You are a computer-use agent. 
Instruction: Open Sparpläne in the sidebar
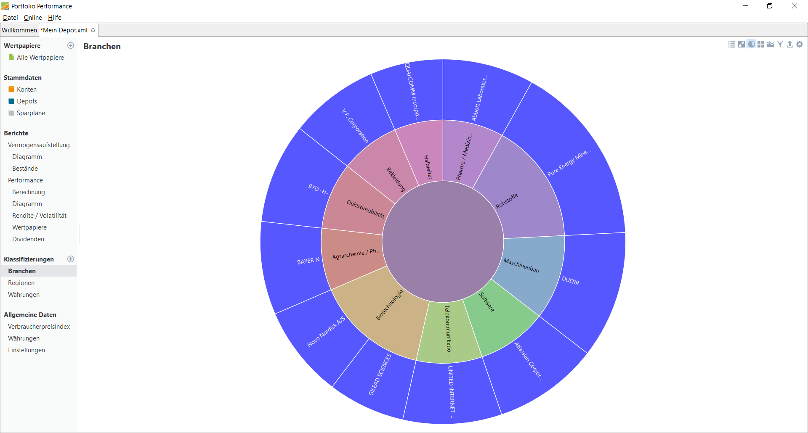click(31, 113)
